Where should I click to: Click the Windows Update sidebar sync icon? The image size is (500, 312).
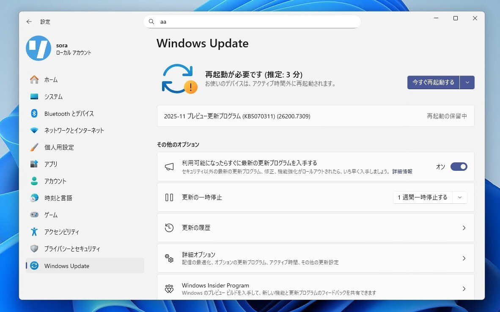pos(34,265)
